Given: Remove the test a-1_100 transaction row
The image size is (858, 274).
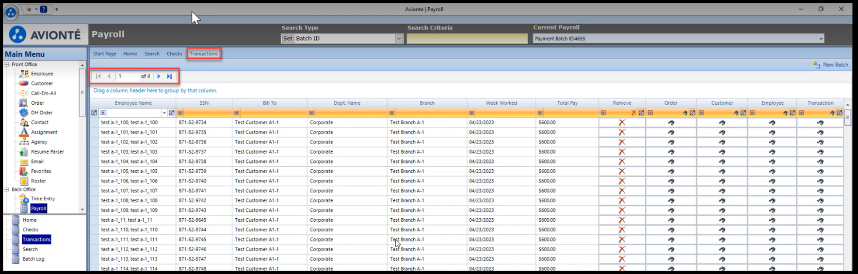Looking at the screenshot, I should click(x=622, y=123).
